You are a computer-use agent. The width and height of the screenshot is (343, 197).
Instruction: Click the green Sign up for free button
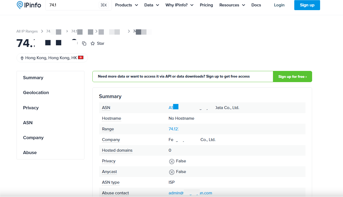[x=292, y=77]
